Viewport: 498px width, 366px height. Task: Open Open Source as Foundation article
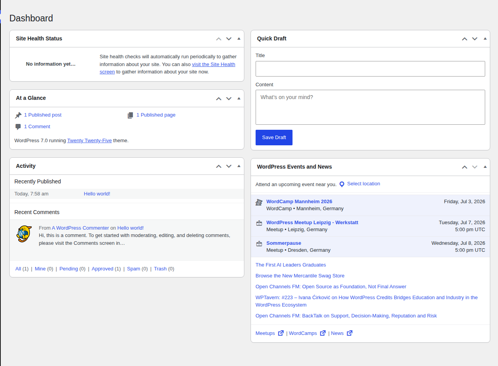(x=331, y=287)
